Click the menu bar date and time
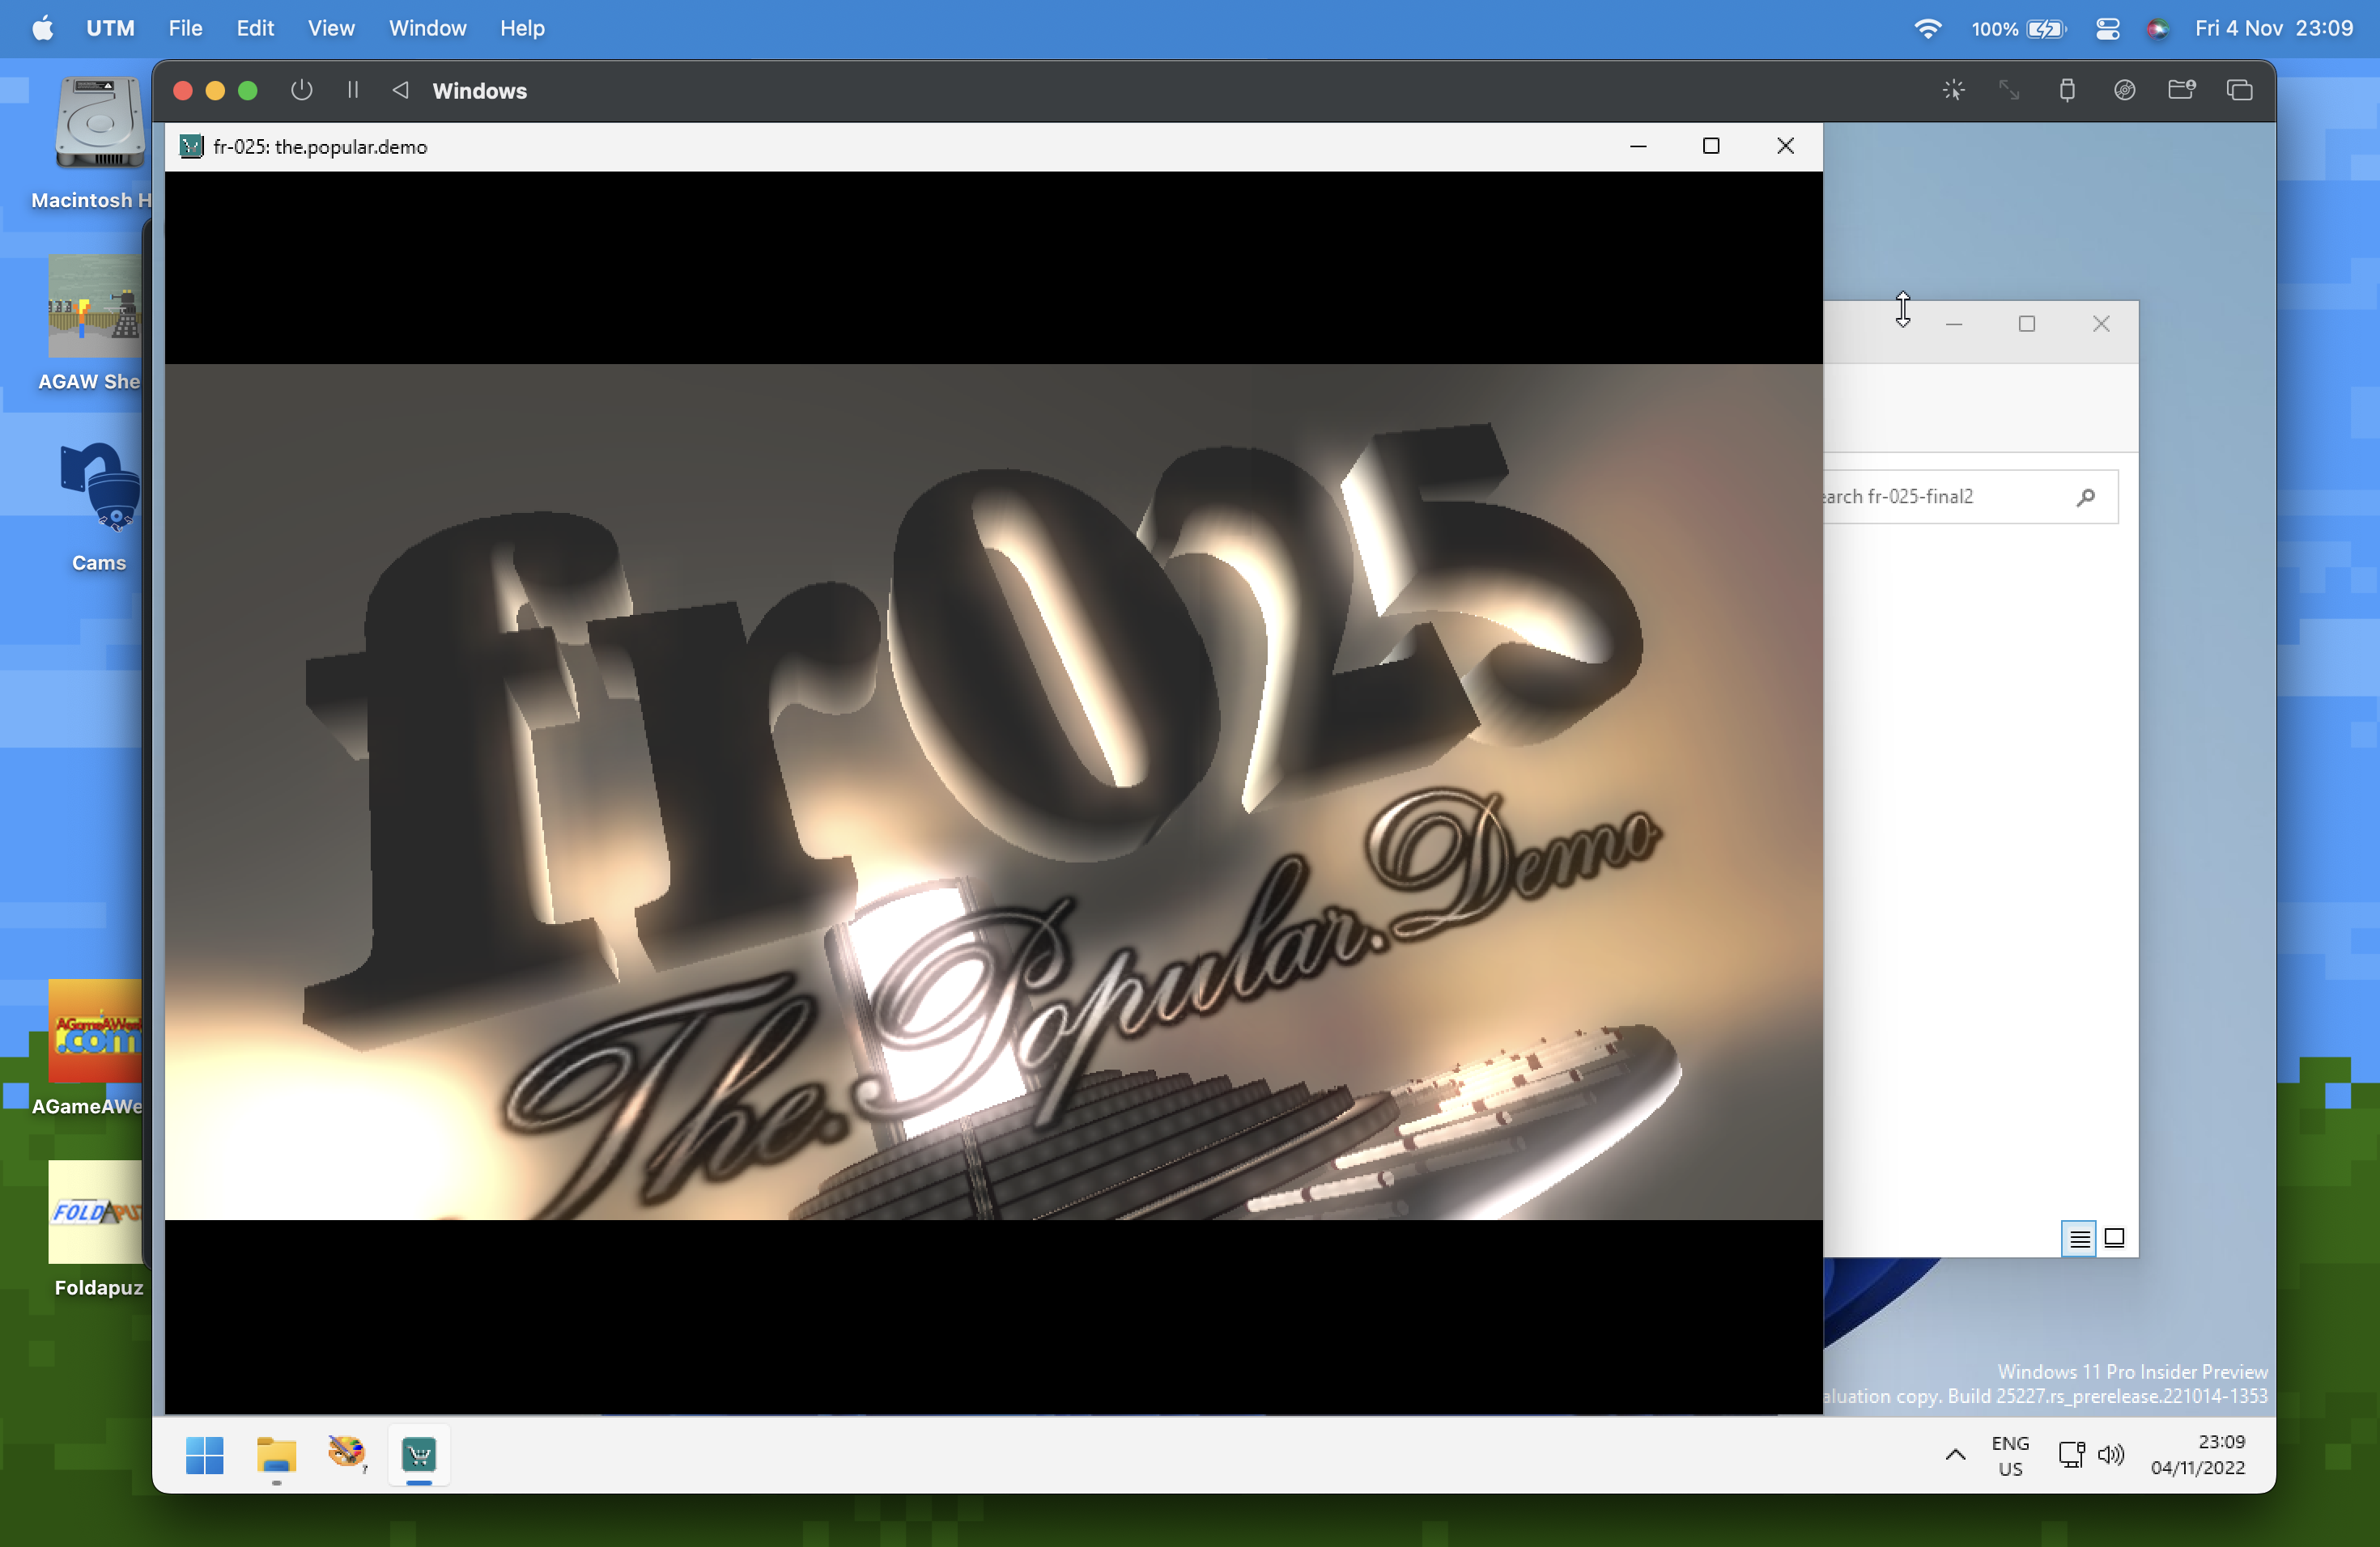 pos(2273,28)
